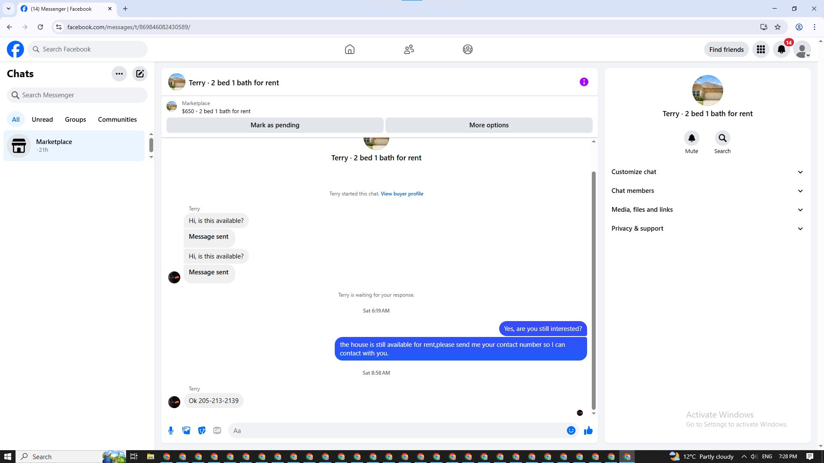Screen dimensions: 824x463
Task: Go back with the browser back arrow
Action: pos(9,27)
